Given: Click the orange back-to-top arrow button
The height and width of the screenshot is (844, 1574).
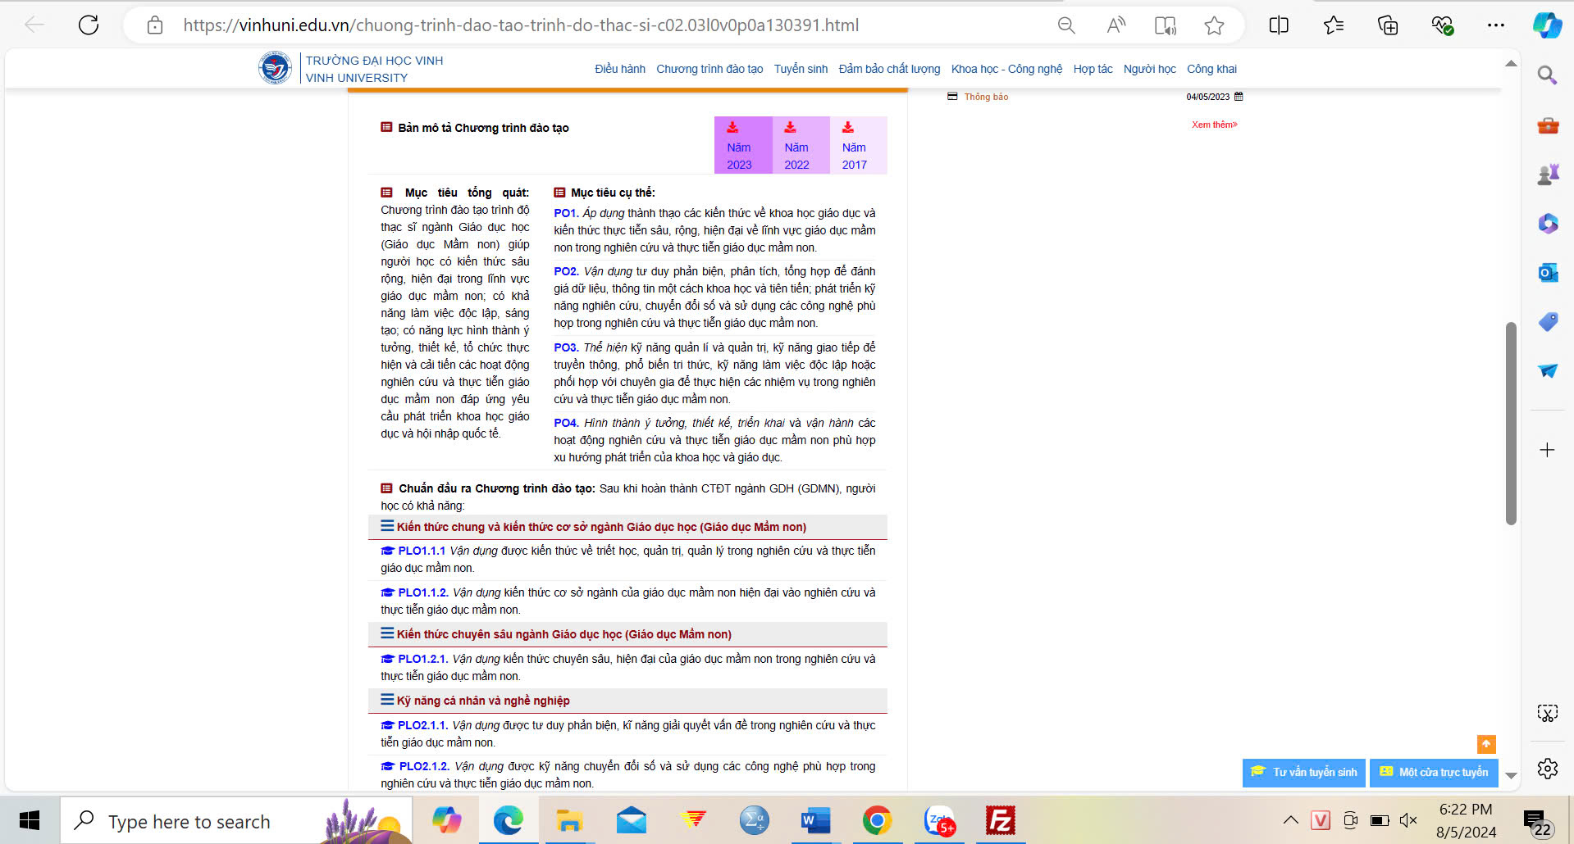Looking at the screenshot, I should pos(1486,744).
